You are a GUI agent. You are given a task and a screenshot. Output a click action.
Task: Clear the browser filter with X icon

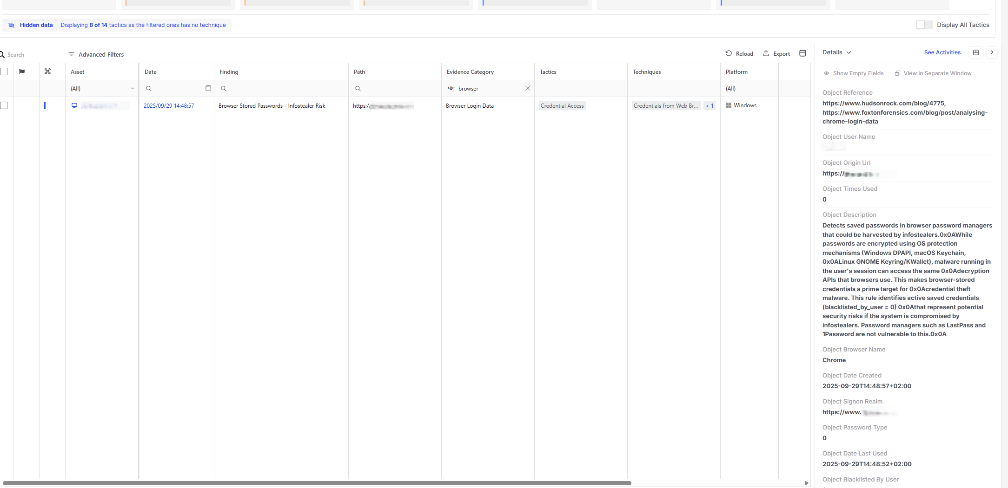point(528,88)
